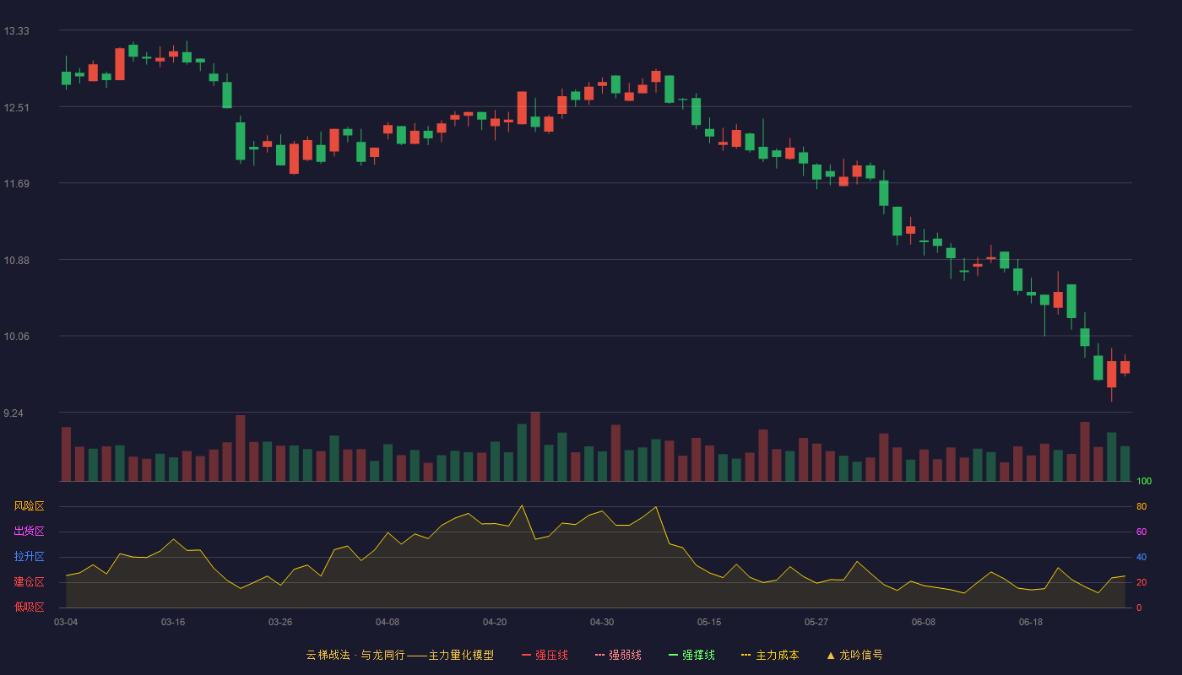The image size is (1182, 675).
Task: Click the 03-16 date label
Action: 173,622
